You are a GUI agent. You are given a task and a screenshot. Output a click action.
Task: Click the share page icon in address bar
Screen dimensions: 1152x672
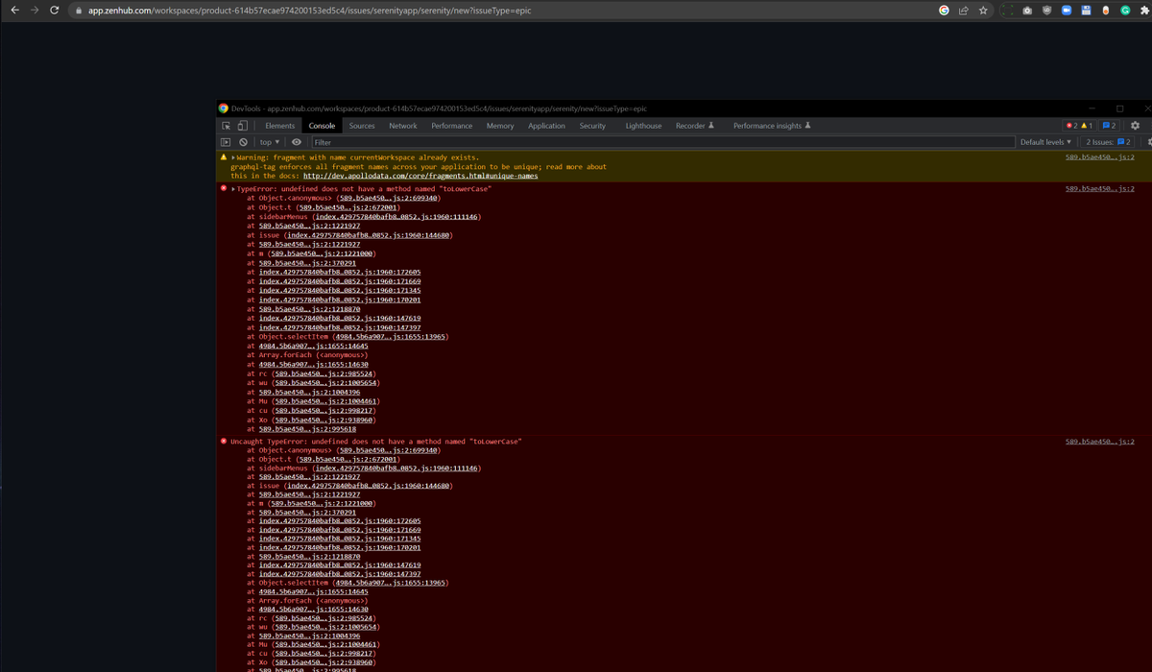pos(964,10)
